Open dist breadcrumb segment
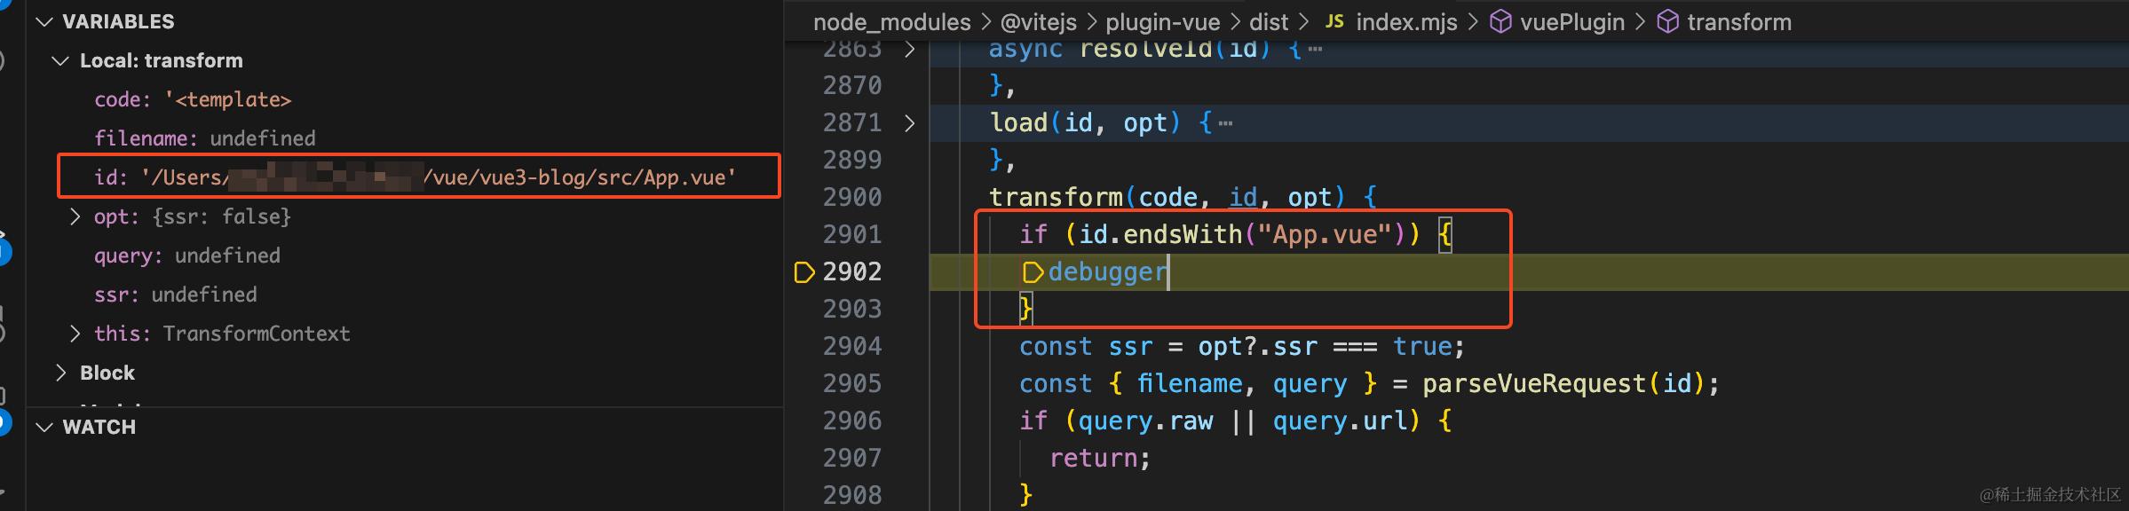Image resolution: width=2129 pixels, height=511 pixels. pos(1269,22)
